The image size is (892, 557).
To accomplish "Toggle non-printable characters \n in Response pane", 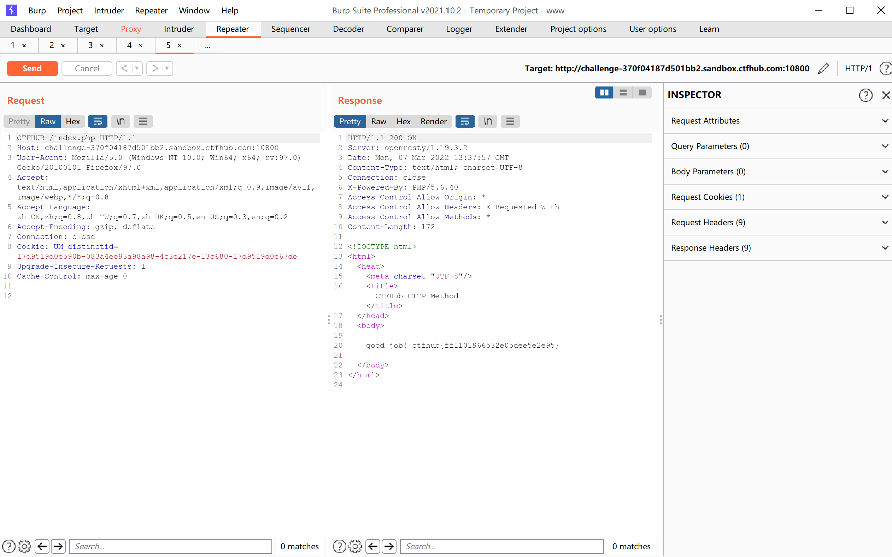I will click(x=488, y=121).
